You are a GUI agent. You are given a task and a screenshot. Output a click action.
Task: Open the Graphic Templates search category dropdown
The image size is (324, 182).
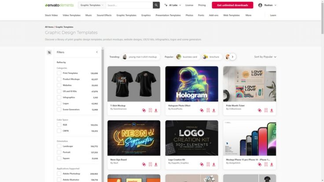92,5
